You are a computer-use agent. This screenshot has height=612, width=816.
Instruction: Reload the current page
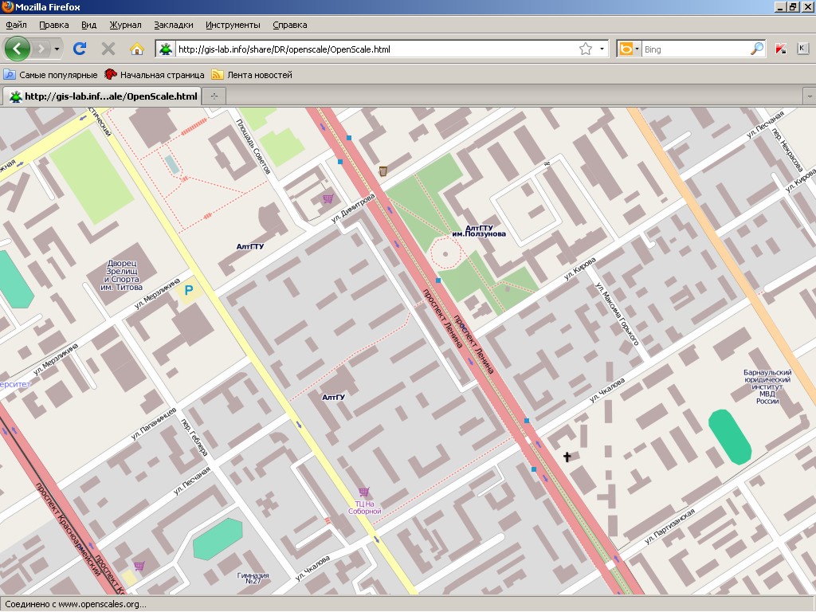(79, 49)
